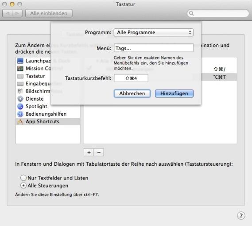Select Alle Steuerungen radio button
252x226 pixels.
[23, 186]
